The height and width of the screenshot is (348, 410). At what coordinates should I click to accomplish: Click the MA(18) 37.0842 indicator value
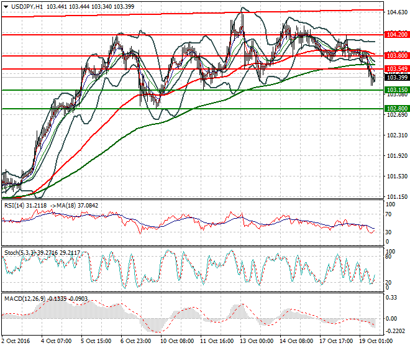(78, 206)
